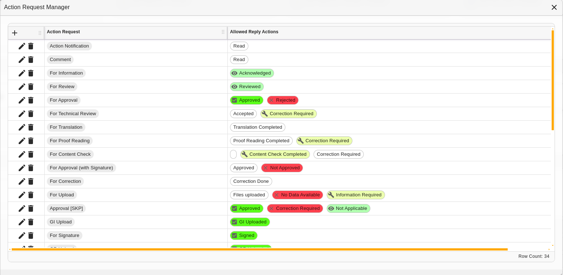Select the Read reply badge for Comment
Image resolution: width=563 pixels, height=275 pixels.
(239, 60)
